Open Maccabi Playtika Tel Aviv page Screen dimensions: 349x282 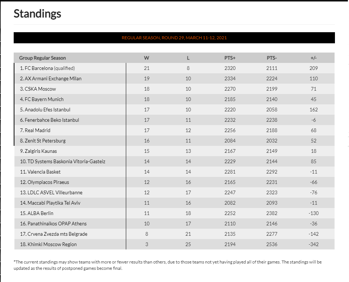pyautogui.click(x=54, y=203)
